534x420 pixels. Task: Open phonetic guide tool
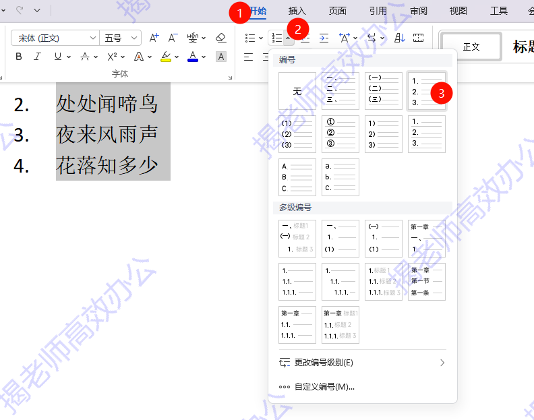click(x=193, y=38)
